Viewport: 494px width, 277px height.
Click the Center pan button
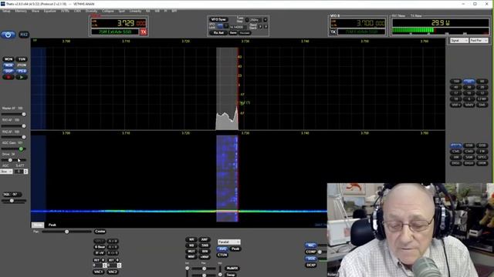(x=100, y=232)
